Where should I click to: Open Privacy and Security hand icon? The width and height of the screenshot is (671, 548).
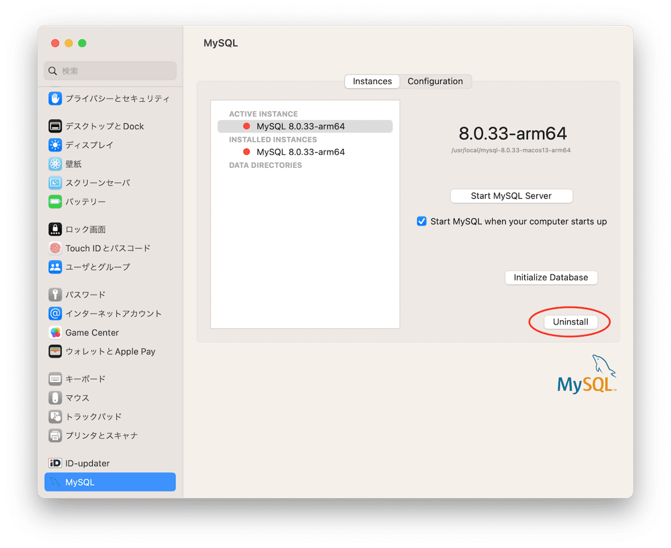click(55, 98)
